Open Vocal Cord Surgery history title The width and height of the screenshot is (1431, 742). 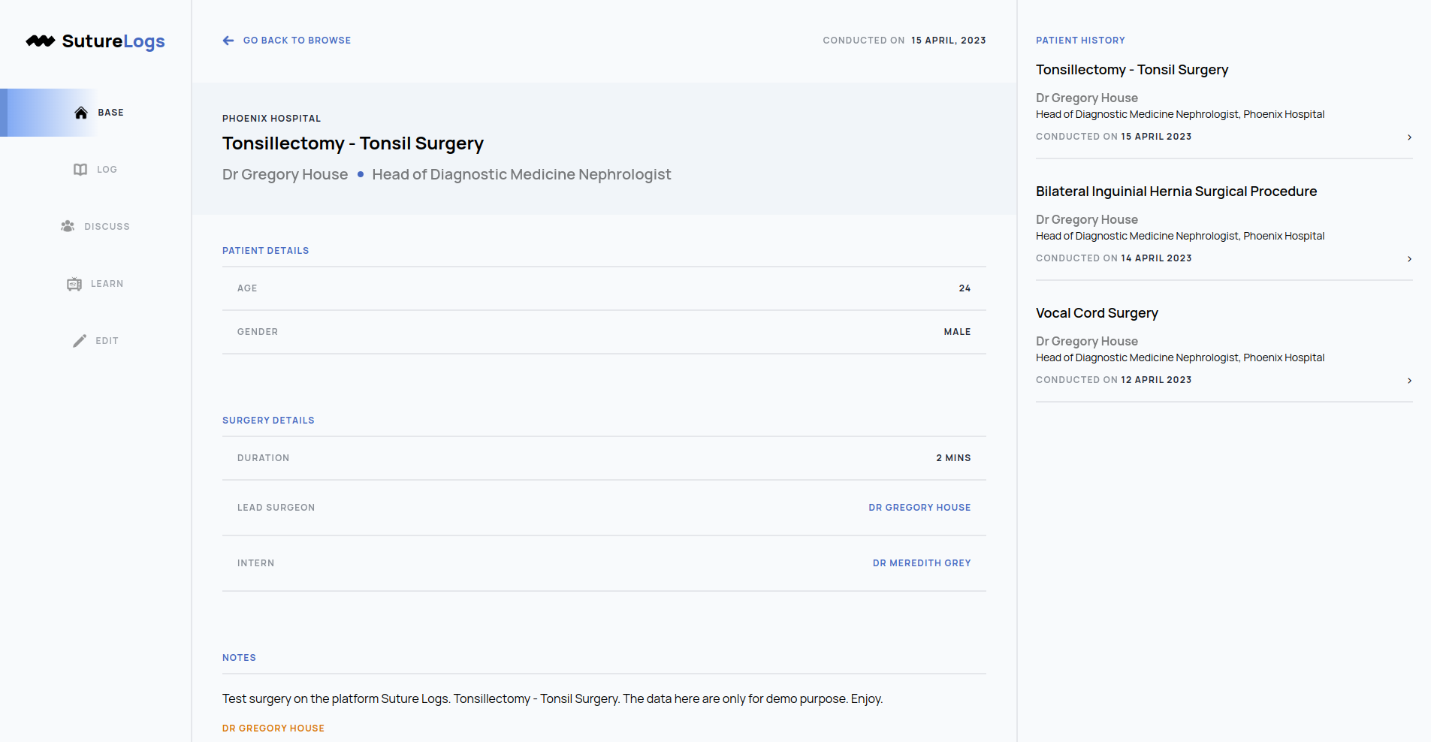(1097, 313)
